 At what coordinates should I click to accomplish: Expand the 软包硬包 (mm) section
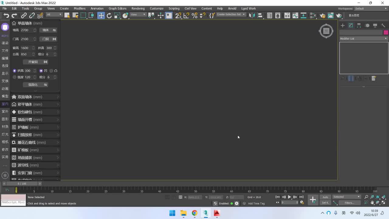pos(35,112)
